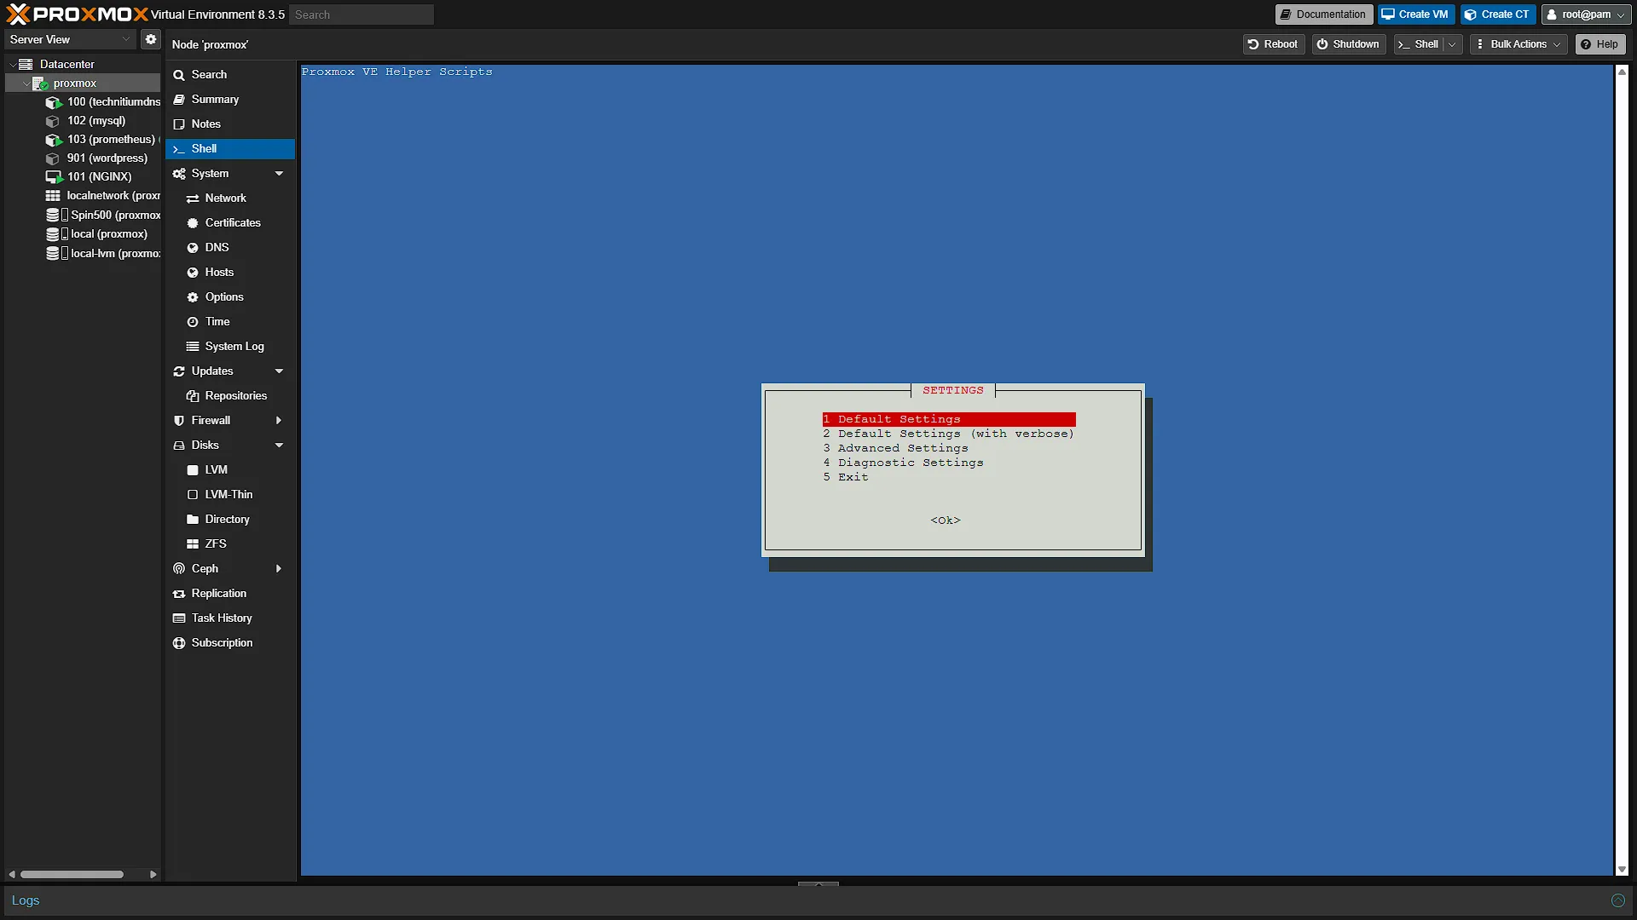
Task: Select the Spin500 storage entry
Action: pyautogui.click(x=102, y=215)
